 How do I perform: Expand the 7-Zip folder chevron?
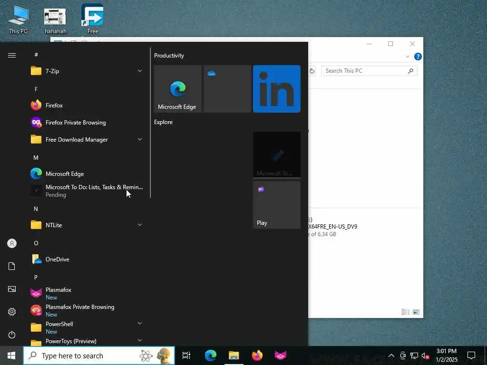click(x=140, y=71)
